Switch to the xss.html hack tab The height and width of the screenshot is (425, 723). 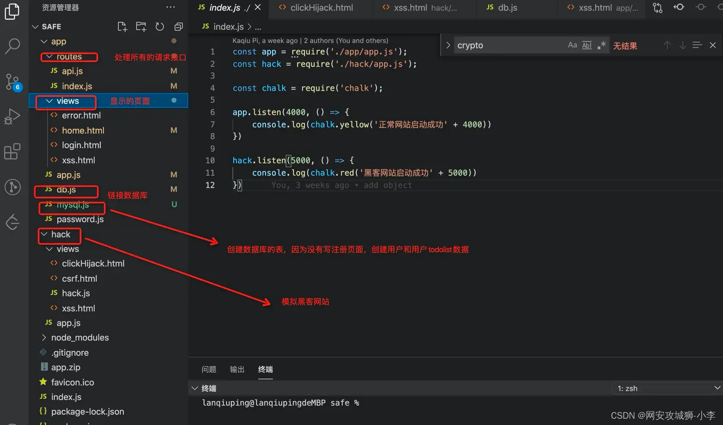tap(424, 8)
